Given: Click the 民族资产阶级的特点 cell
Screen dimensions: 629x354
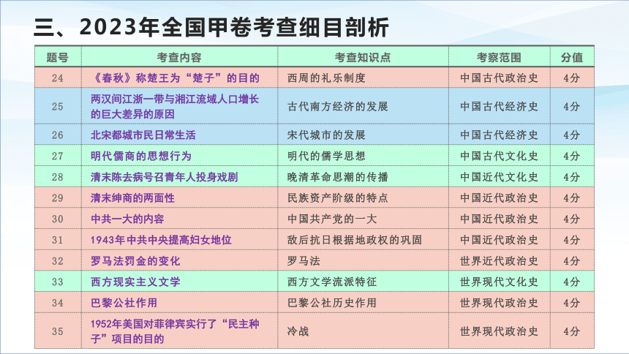Looking at the screenshot, I should 363,197.
